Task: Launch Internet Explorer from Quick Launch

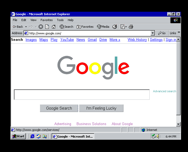Action: (x=32, y=136)
